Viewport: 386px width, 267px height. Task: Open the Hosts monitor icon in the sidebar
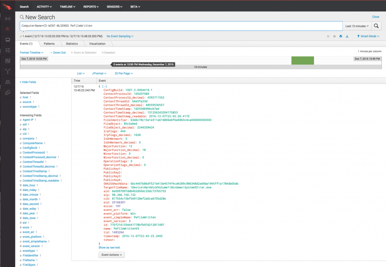tap(8, 40)
